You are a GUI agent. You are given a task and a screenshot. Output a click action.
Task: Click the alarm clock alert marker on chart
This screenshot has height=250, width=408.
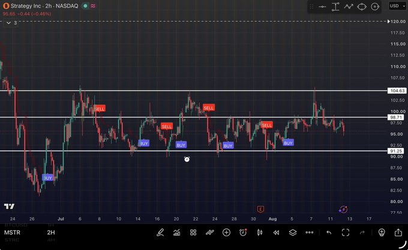tap(187, 159)
